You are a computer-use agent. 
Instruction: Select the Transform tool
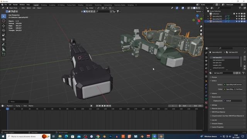[3, 39]
